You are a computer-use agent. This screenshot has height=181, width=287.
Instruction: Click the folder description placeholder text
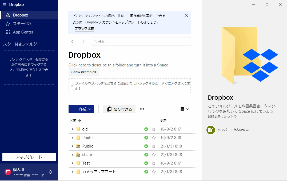pyautogui.click(x=118, y=65)
